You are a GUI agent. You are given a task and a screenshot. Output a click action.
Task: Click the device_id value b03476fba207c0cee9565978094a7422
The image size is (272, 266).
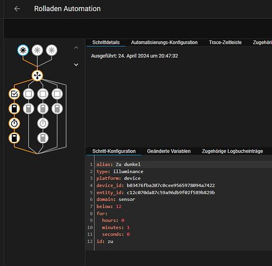coord(171,186)
